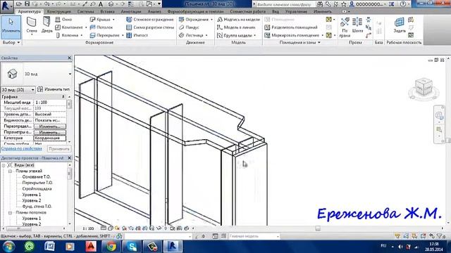Click the text tool A icon in quick access
451x253 pixels.
click(x=101, y=4)
